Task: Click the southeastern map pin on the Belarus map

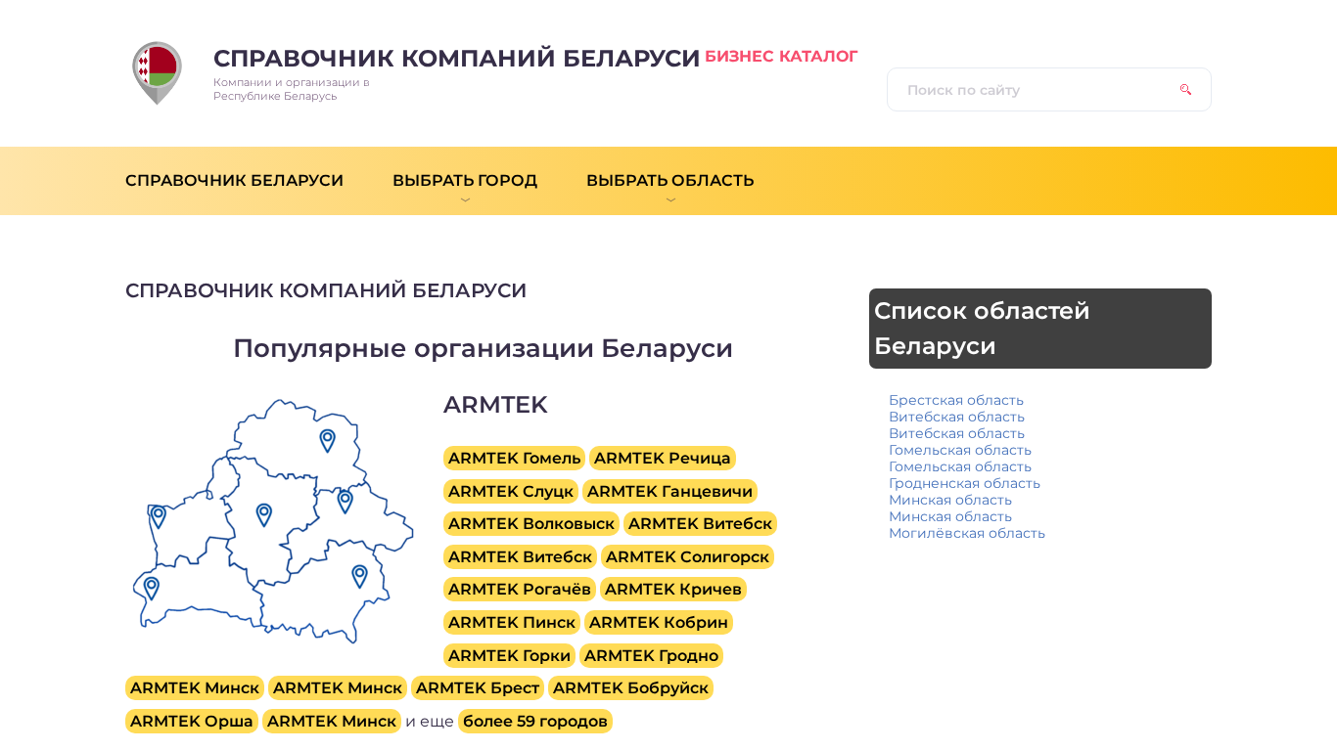Action: (x=359, y=577)
